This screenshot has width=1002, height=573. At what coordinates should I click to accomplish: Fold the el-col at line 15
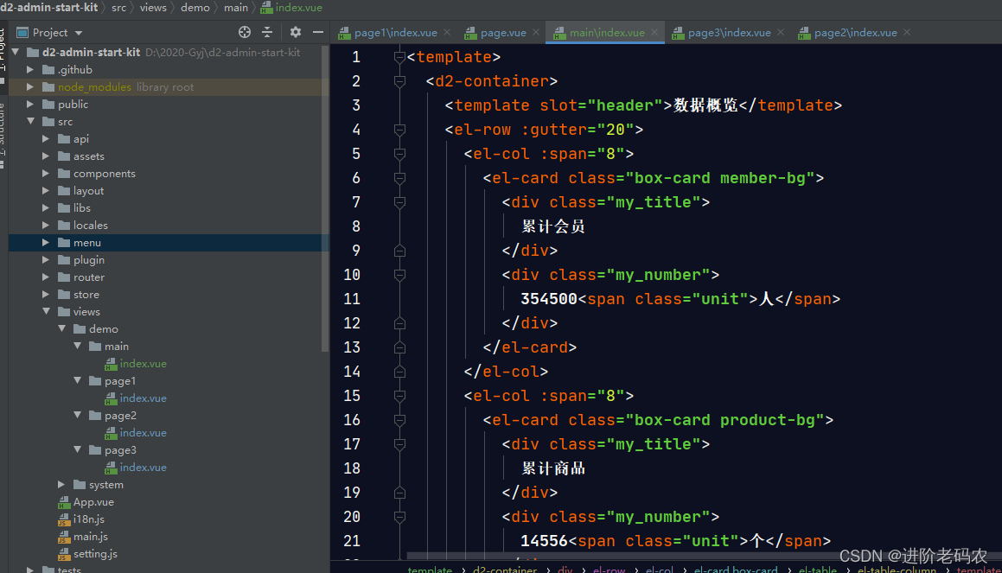(399, 396)
